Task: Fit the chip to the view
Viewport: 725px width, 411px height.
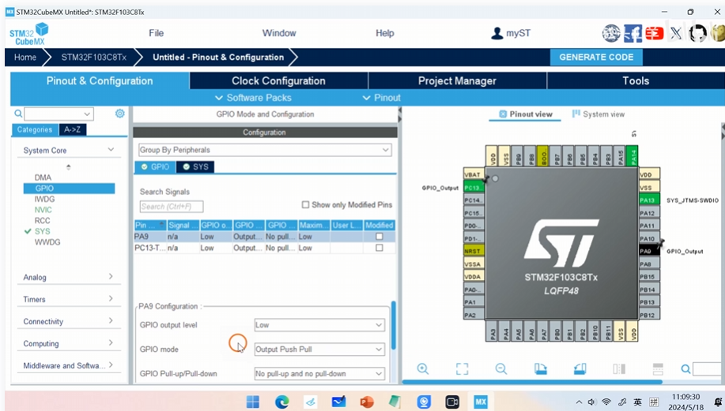Action: point(462,368)
